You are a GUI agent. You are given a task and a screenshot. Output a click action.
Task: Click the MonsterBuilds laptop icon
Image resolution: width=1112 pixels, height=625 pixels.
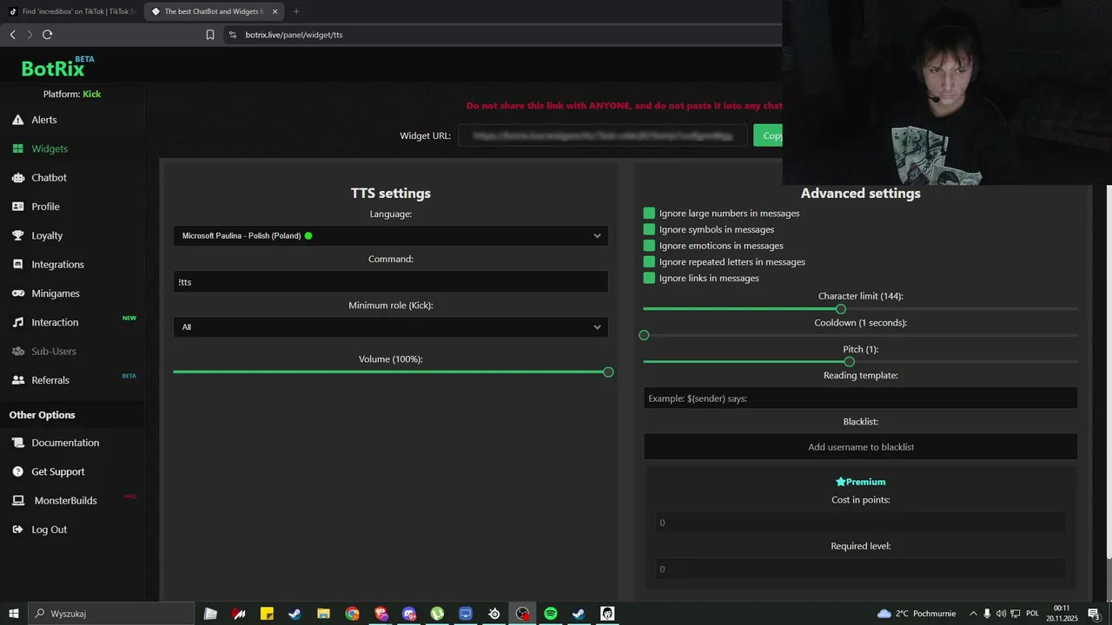point(17,501)
